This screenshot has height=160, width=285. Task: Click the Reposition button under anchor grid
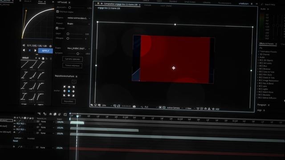[69, 101]
